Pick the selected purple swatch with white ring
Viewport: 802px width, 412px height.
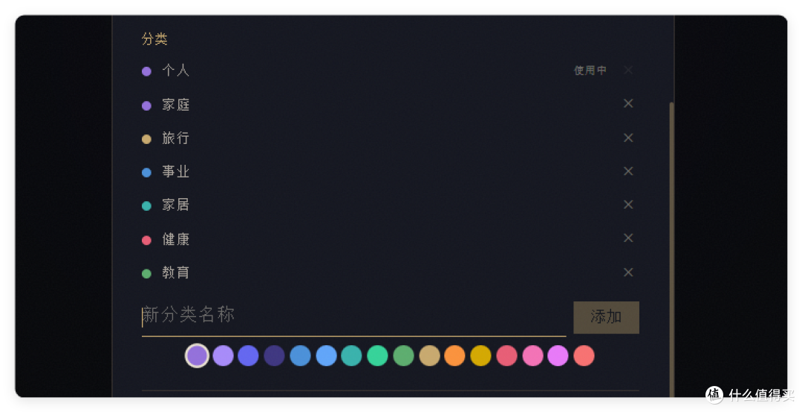197,356
